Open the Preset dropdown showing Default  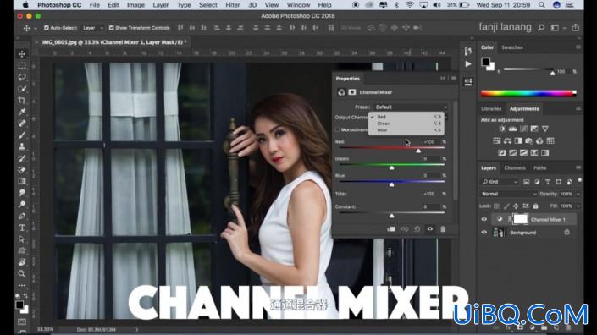tap(411, 107)
